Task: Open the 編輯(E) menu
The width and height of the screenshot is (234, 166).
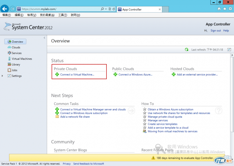Action: [x=19, y=15]
